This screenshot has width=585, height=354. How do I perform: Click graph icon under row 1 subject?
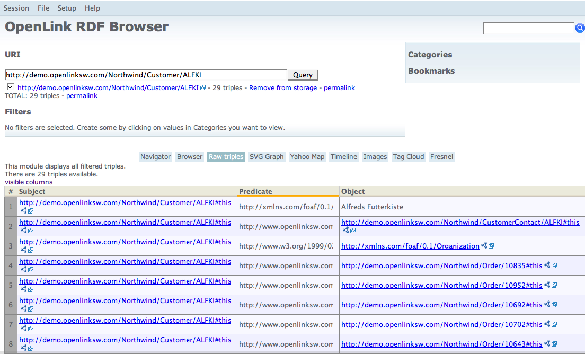point(23,210)
